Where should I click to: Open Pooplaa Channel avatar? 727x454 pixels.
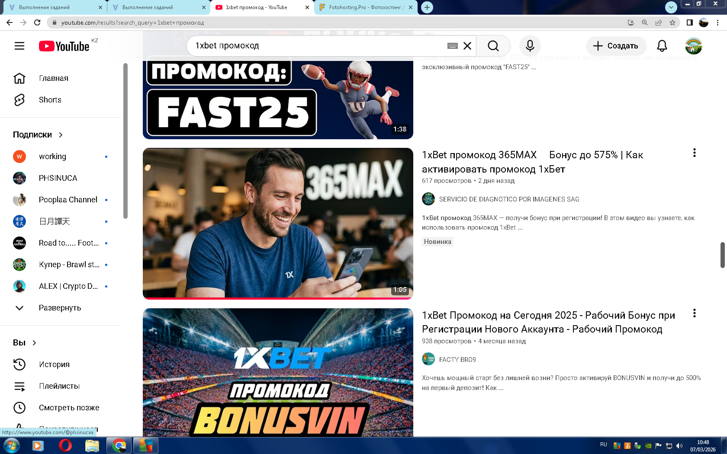click(19, 200)
